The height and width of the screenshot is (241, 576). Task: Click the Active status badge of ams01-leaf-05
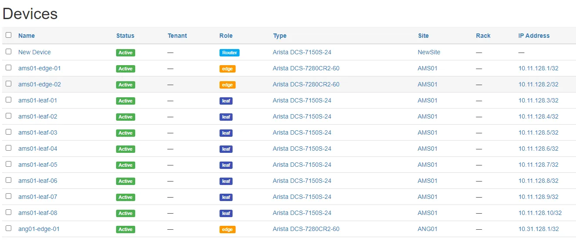point(125,165)
